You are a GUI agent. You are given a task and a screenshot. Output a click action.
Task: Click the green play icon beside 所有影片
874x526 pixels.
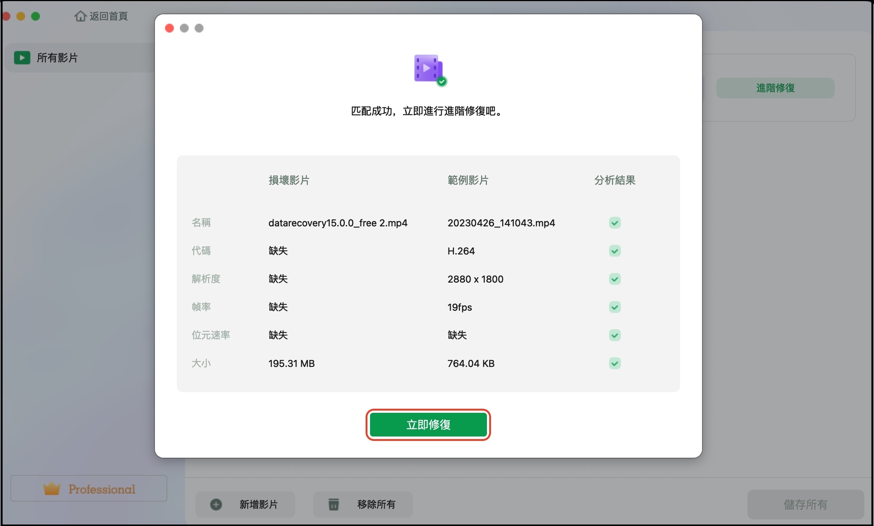click(x=22, y=57)
